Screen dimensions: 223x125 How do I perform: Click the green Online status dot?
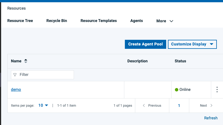177,90
